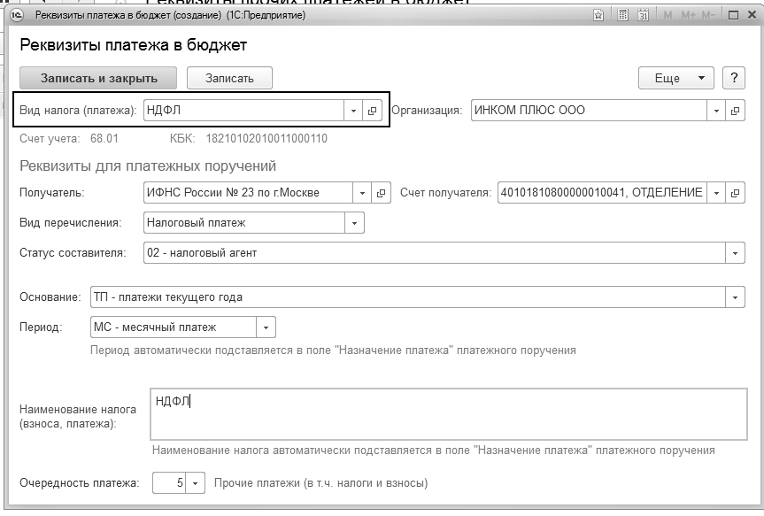This screenshot has width=764, height=516.
Task: Open the calculator from title bar
Action: 622,15
